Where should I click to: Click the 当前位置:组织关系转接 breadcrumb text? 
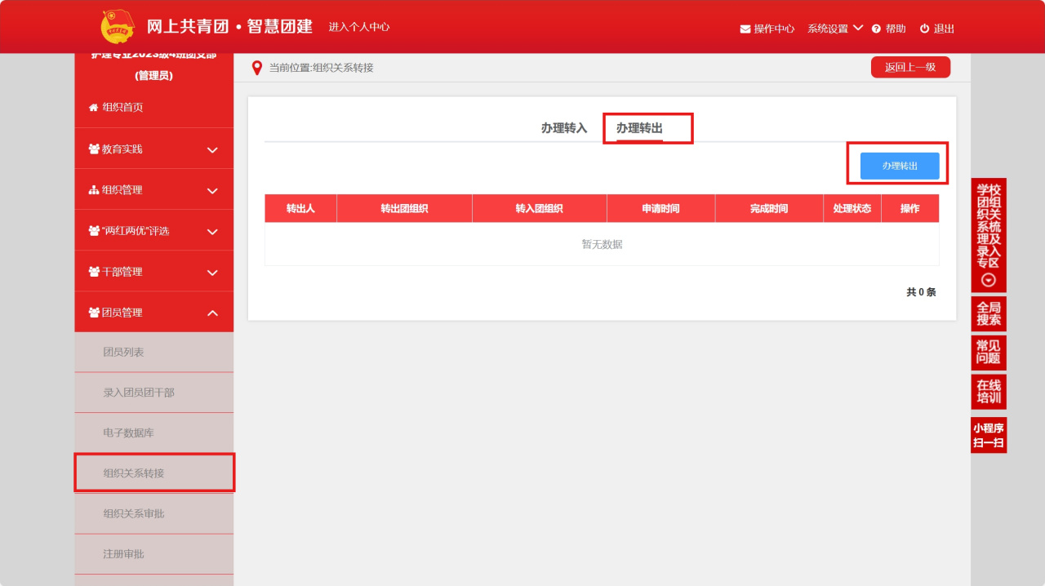322,68
